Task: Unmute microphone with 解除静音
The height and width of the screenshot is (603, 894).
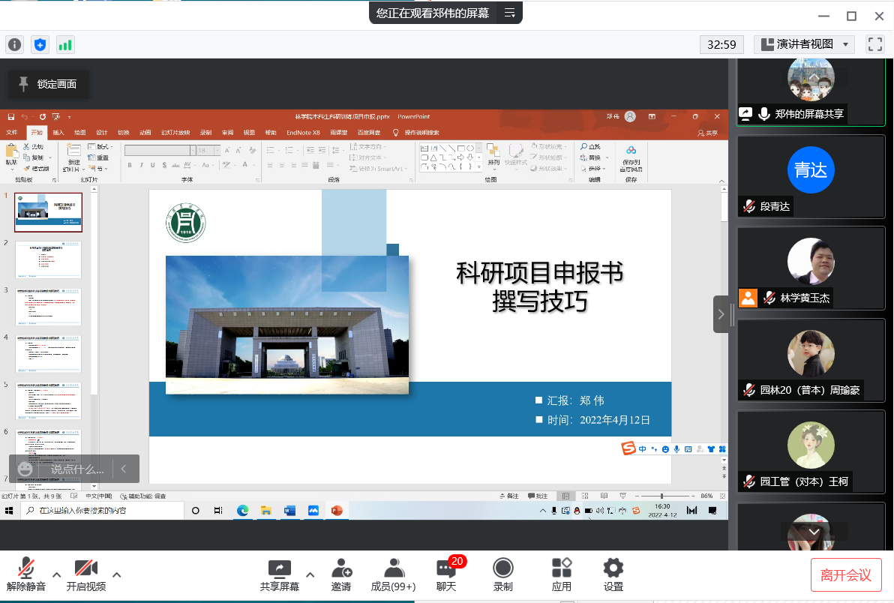Action: [x=26, y=574]
